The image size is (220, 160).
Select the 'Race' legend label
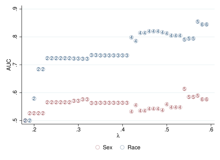(x=134, y=147)
